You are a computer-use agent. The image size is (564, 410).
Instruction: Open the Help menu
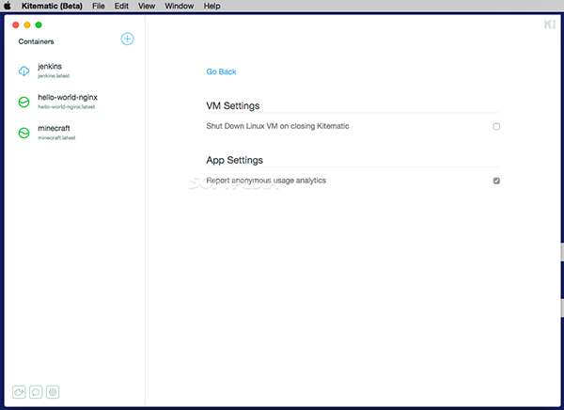pos(211,6)
